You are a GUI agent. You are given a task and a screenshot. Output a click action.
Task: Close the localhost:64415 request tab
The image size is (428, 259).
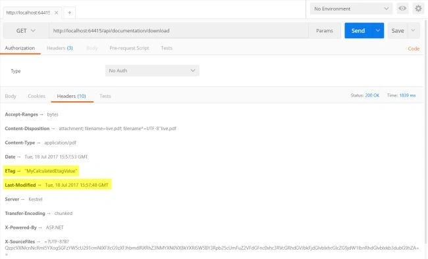click(x=56, y=12)
